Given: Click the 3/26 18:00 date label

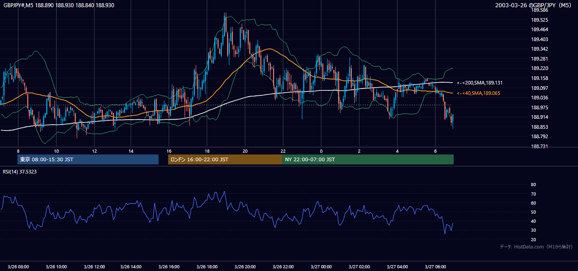Looking at the screenshot, I should 208,267.
